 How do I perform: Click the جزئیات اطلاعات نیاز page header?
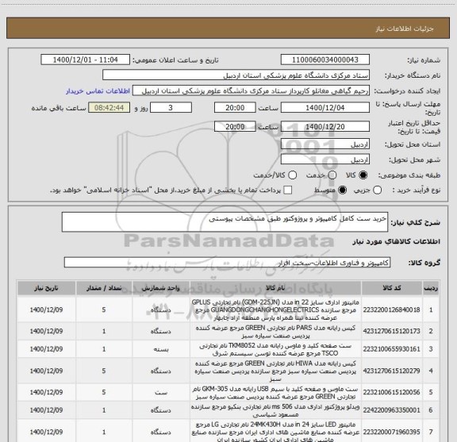tap(405, 29)
